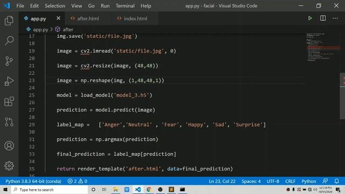
Task: Open the pull requests icon in activity bar
Action: 9,122
